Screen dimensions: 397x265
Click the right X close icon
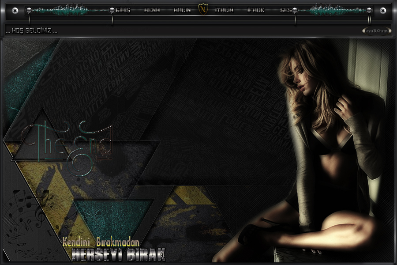pyautogui.click(x=382, y=10)
